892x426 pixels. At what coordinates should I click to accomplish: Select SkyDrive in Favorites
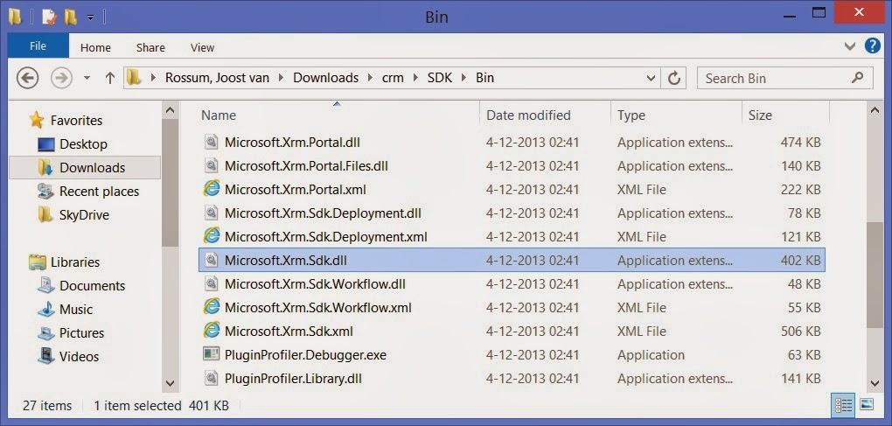pyautogui.click(x=84, y=214)
